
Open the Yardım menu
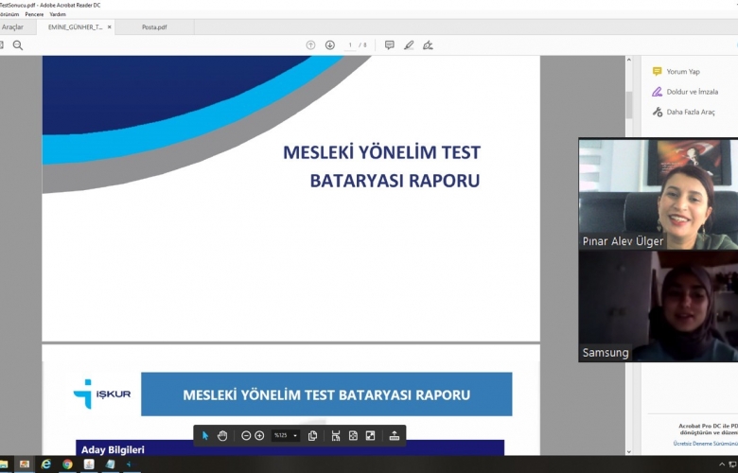[58, 14]
